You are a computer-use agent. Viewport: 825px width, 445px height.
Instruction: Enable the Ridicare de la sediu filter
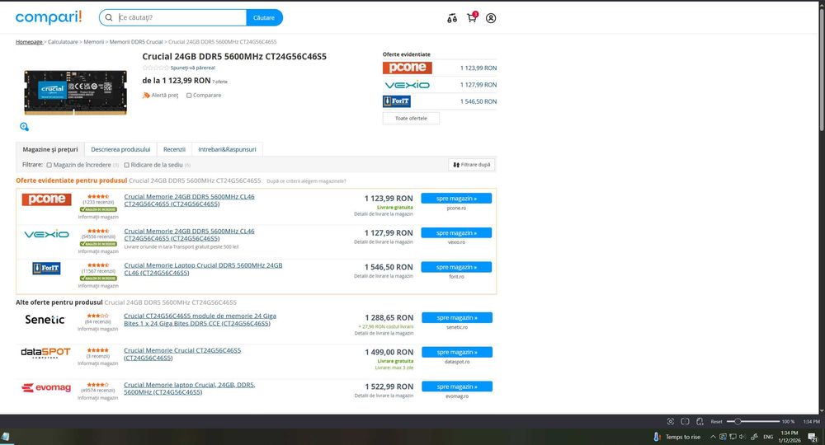click(126, 165)
